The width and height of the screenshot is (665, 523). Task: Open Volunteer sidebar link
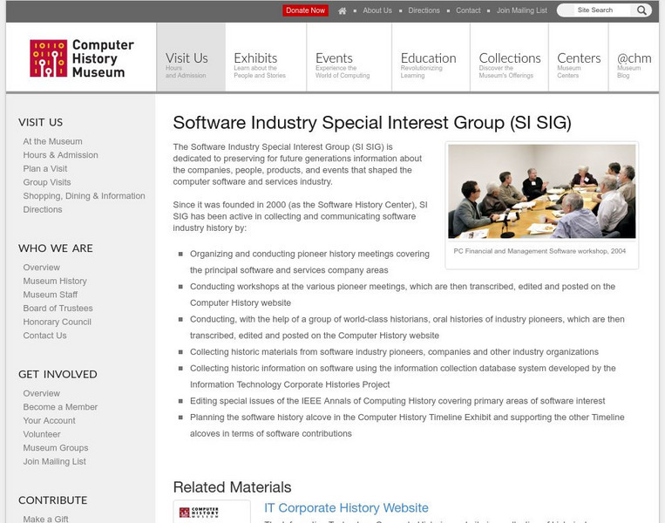pos(42,434)
